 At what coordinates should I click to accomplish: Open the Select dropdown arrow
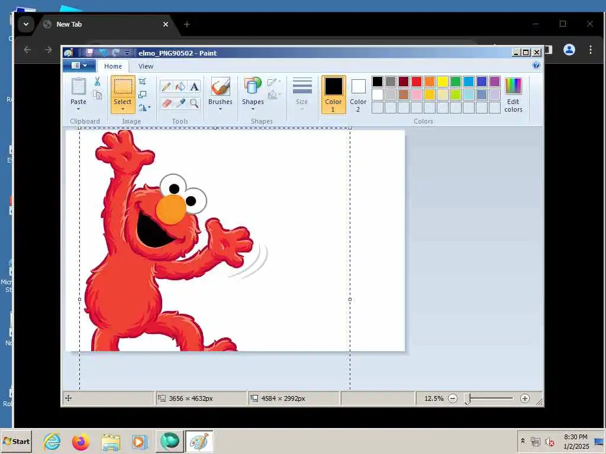tap(123, 109)
